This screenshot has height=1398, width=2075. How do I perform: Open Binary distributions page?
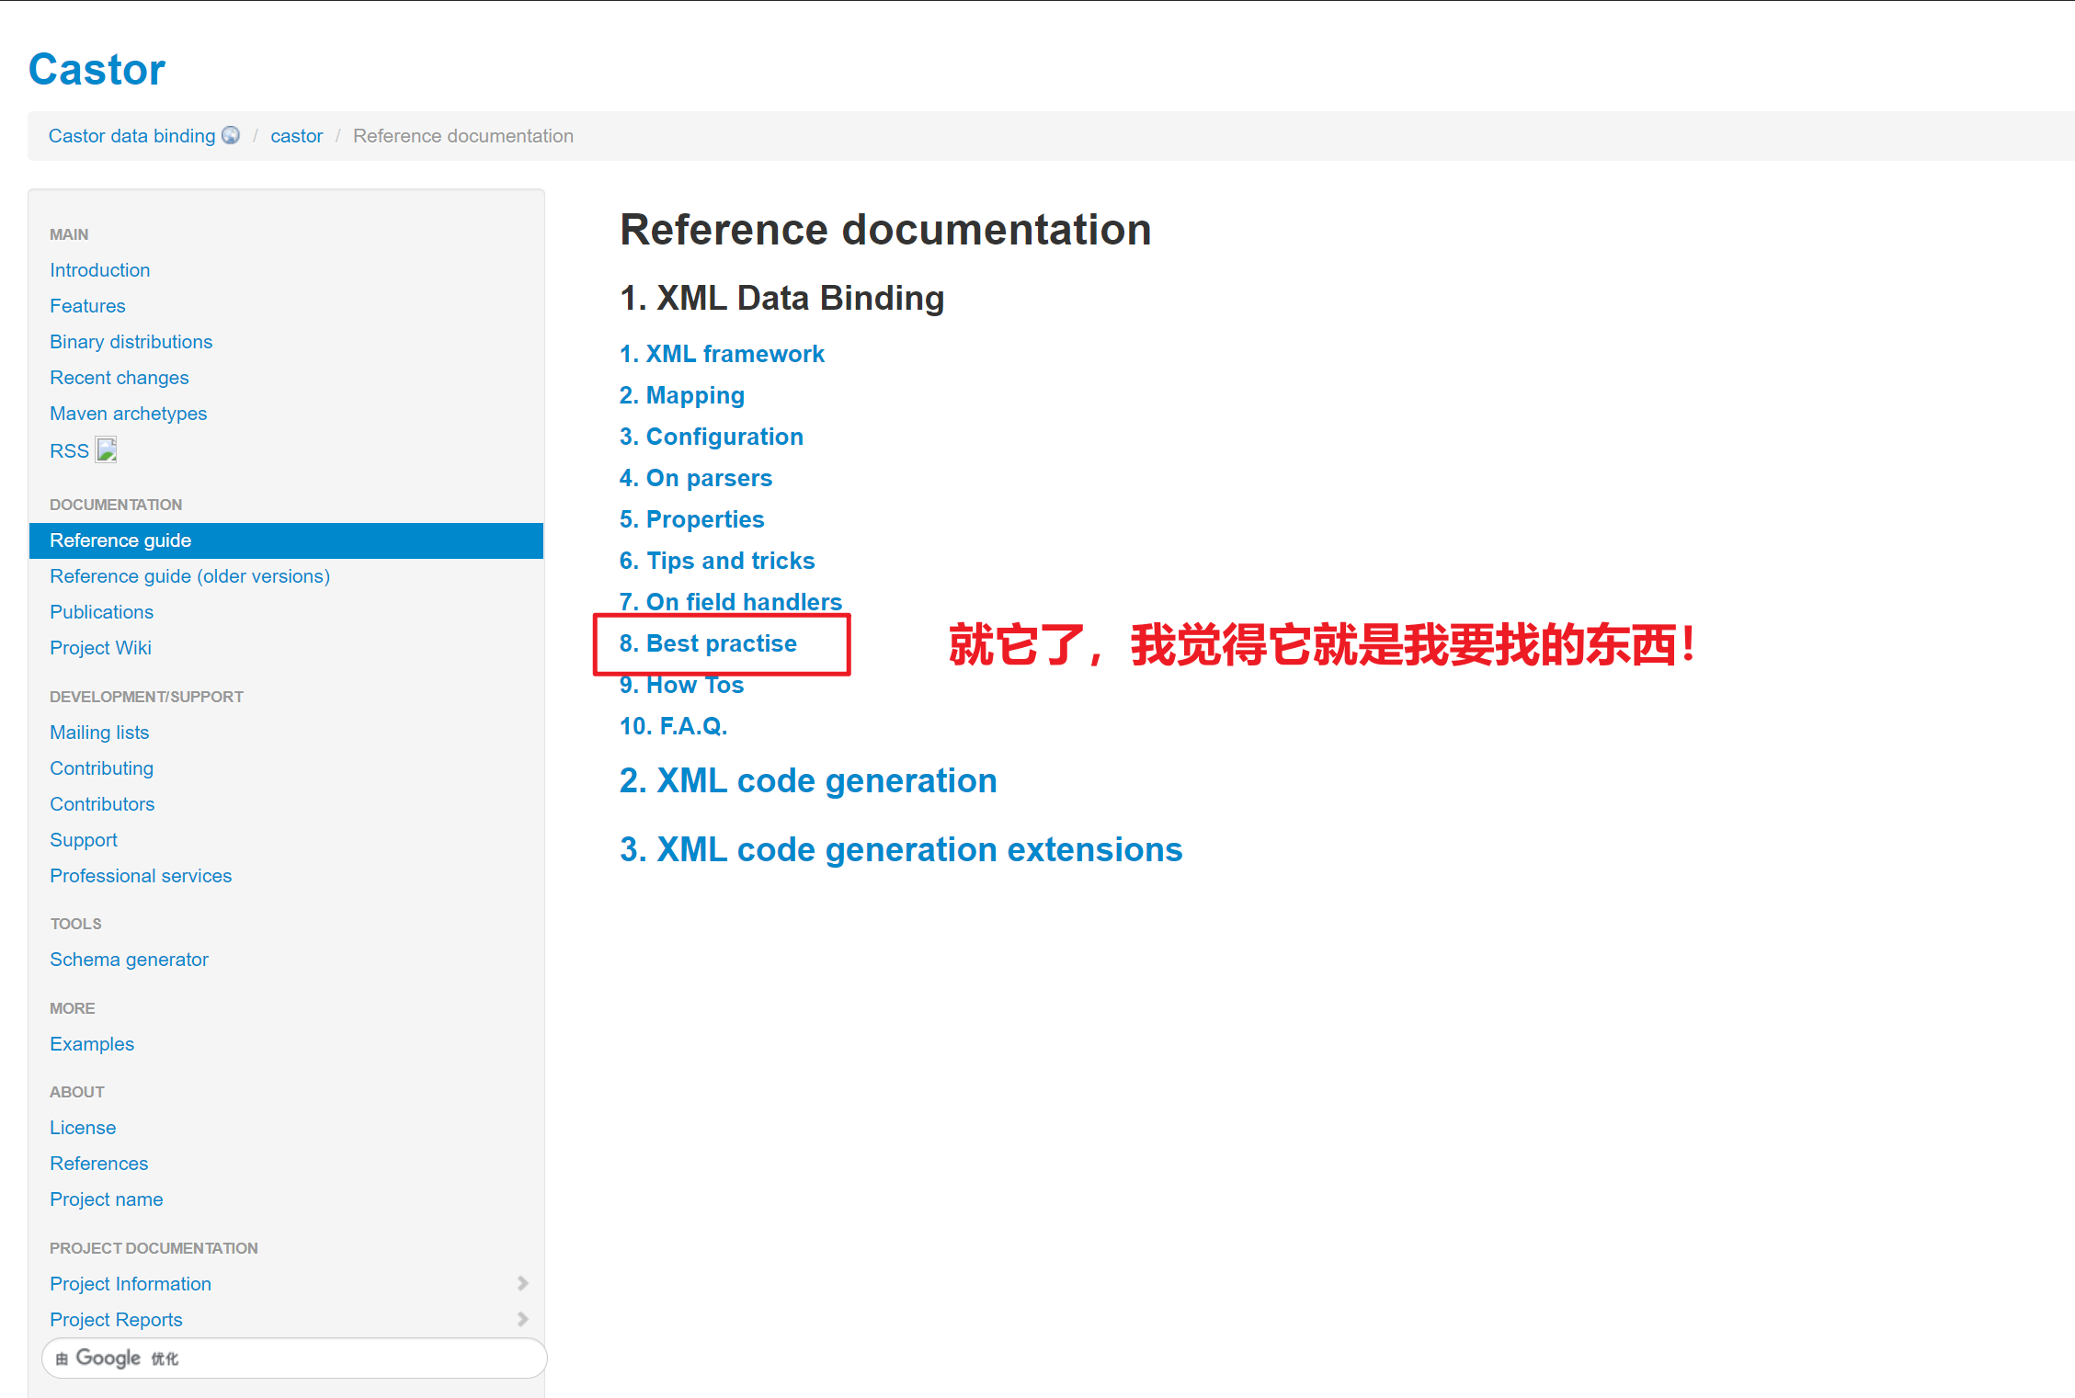131,342
